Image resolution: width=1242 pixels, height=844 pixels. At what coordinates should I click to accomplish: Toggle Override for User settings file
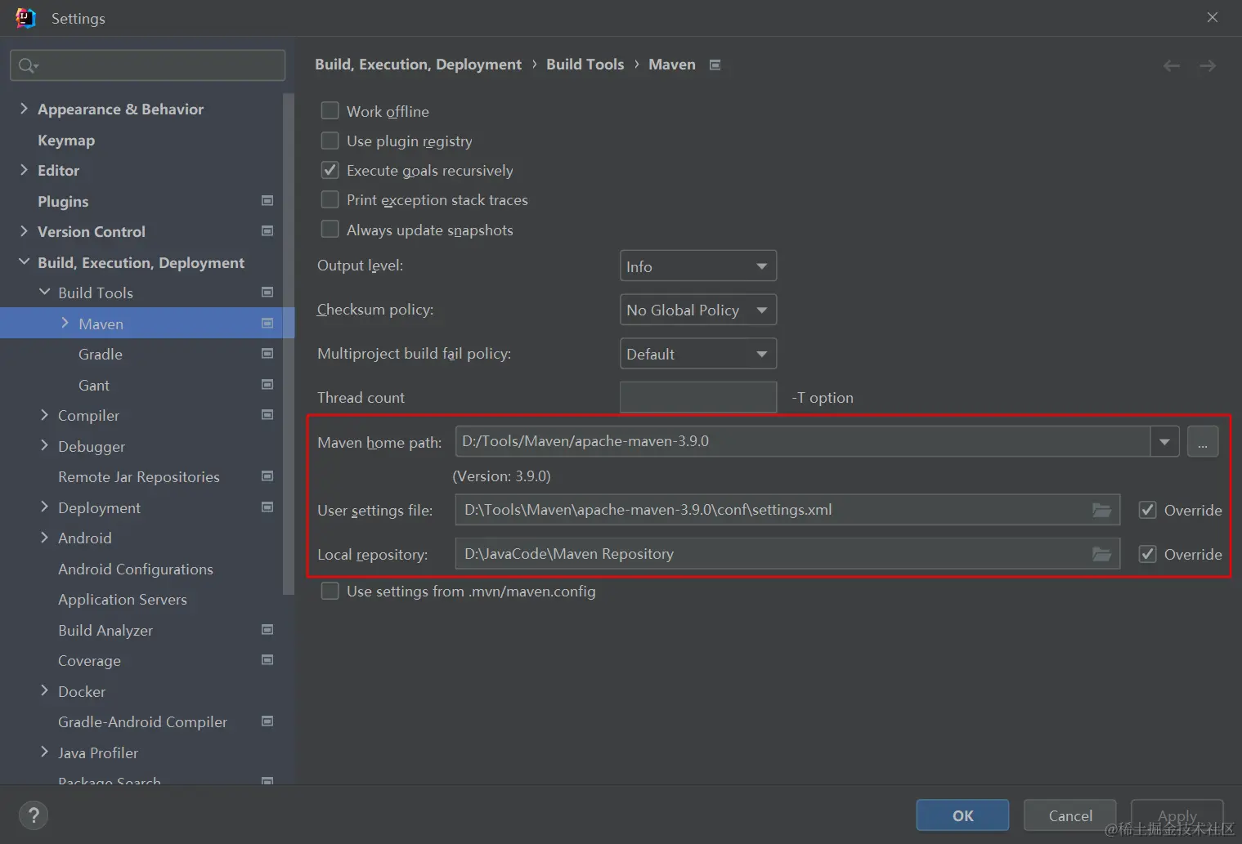(x=1148, y=510)
